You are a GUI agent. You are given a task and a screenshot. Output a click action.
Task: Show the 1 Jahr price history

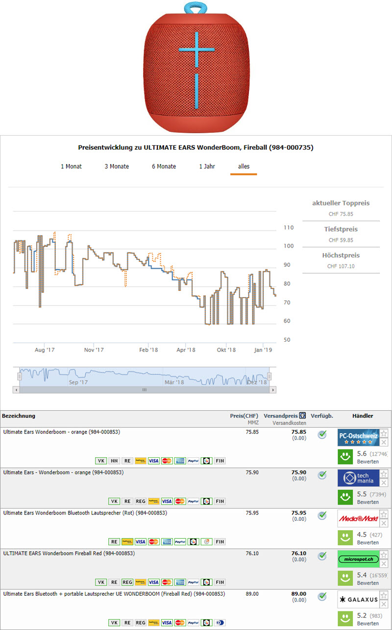tap(207, 166)
